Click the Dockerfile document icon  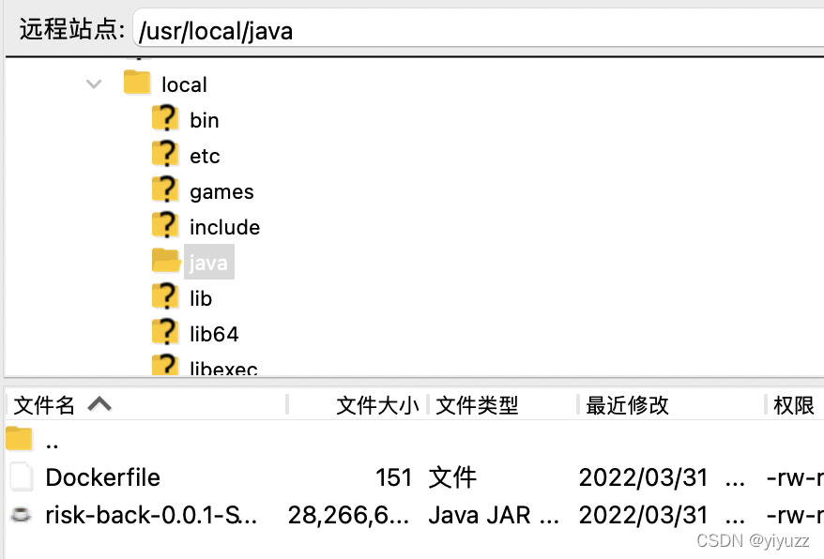18,477
